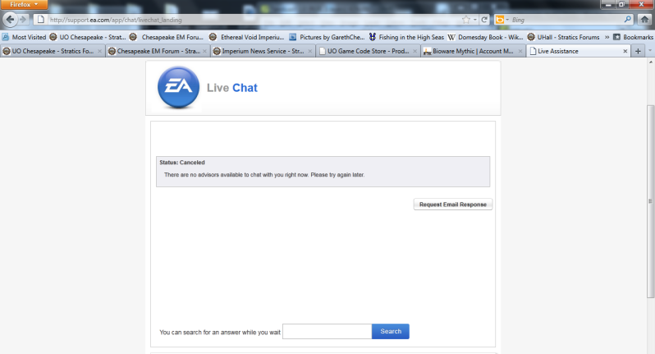
Task: Close the Live Assistance tab
Action: pos(625,51)
